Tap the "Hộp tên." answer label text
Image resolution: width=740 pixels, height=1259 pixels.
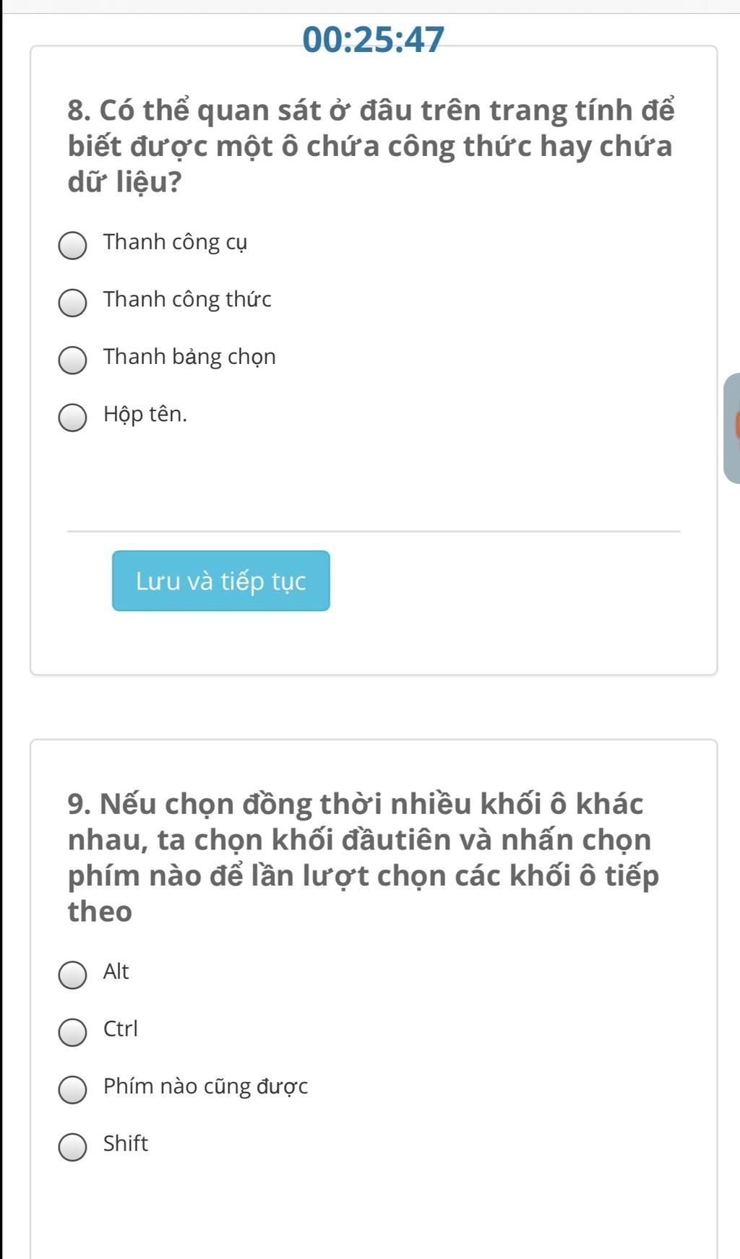145,415
